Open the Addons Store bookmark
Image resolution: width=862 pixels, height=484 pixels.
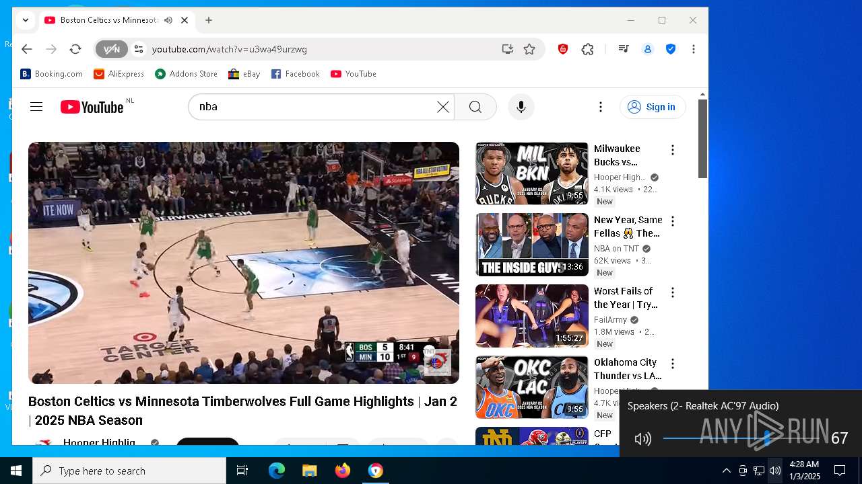187,74
